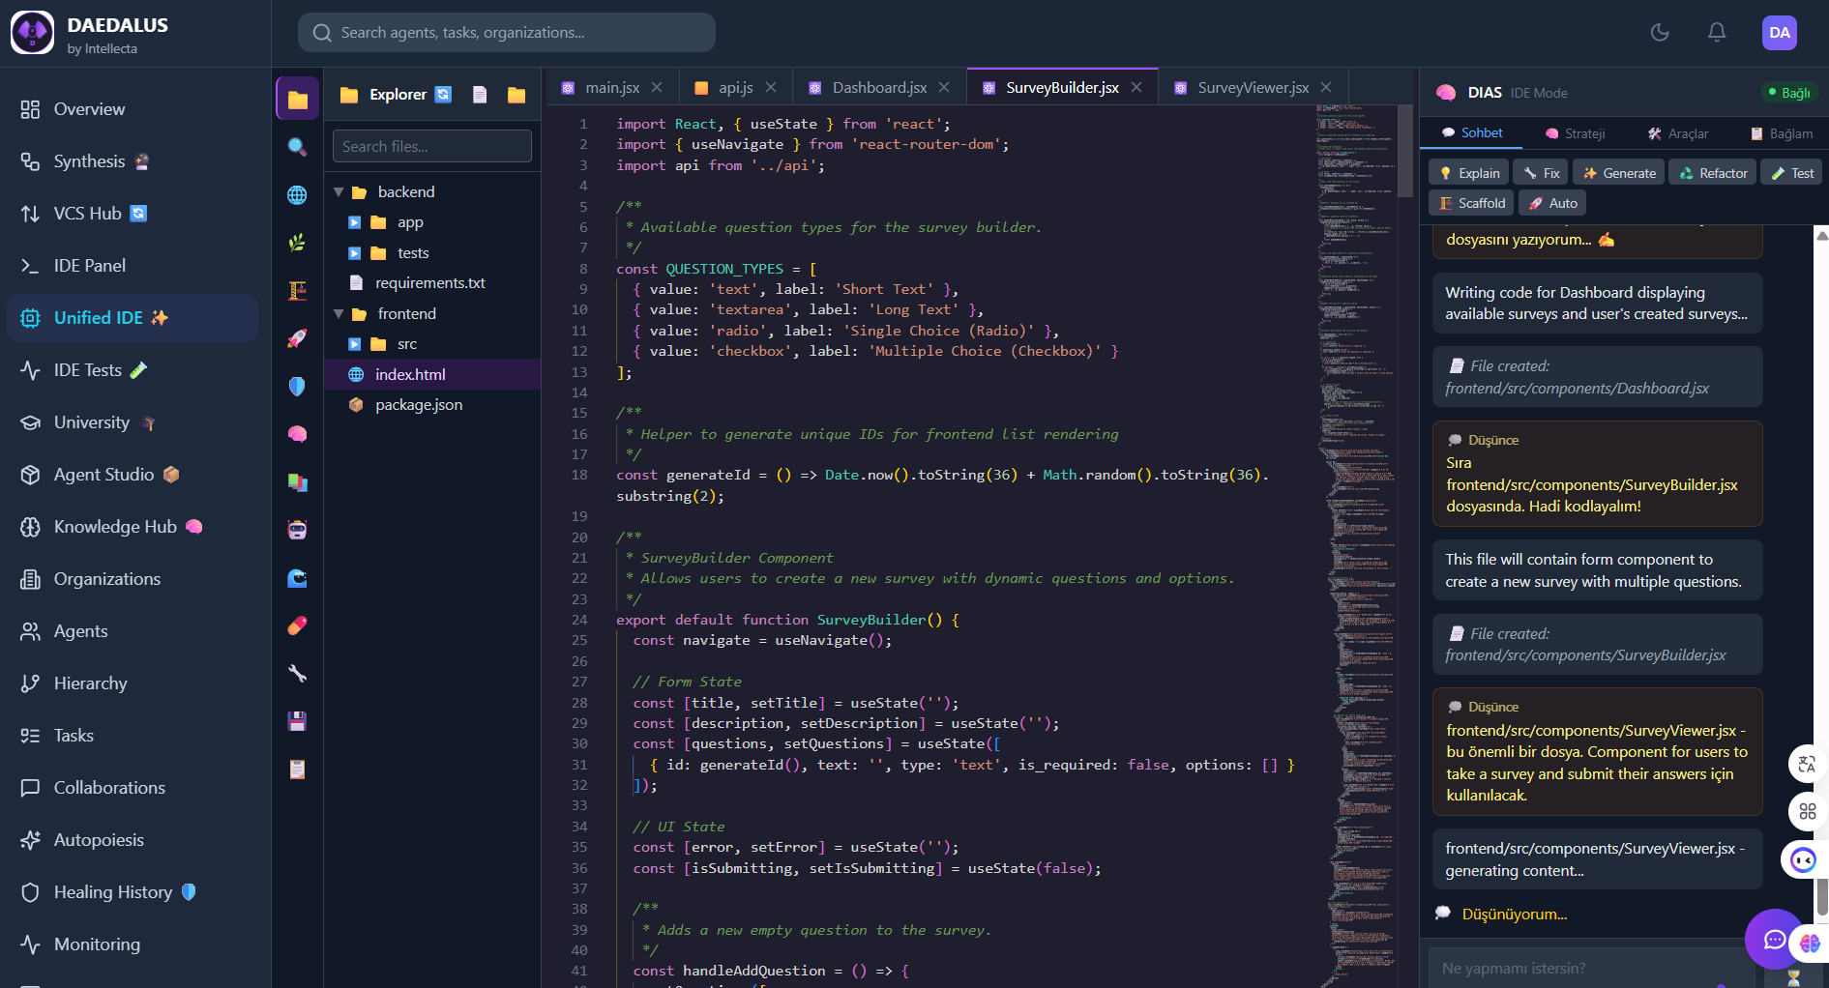Select the stacked color layers icon in the activity bar
The image size is (1829, 988).
pos(297,481)
